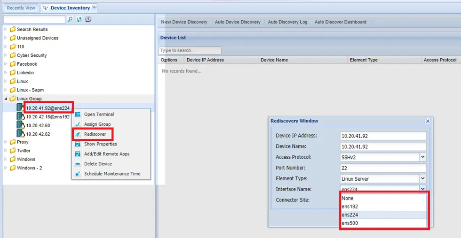Click the Element Type column header

(x=384, y=60)
